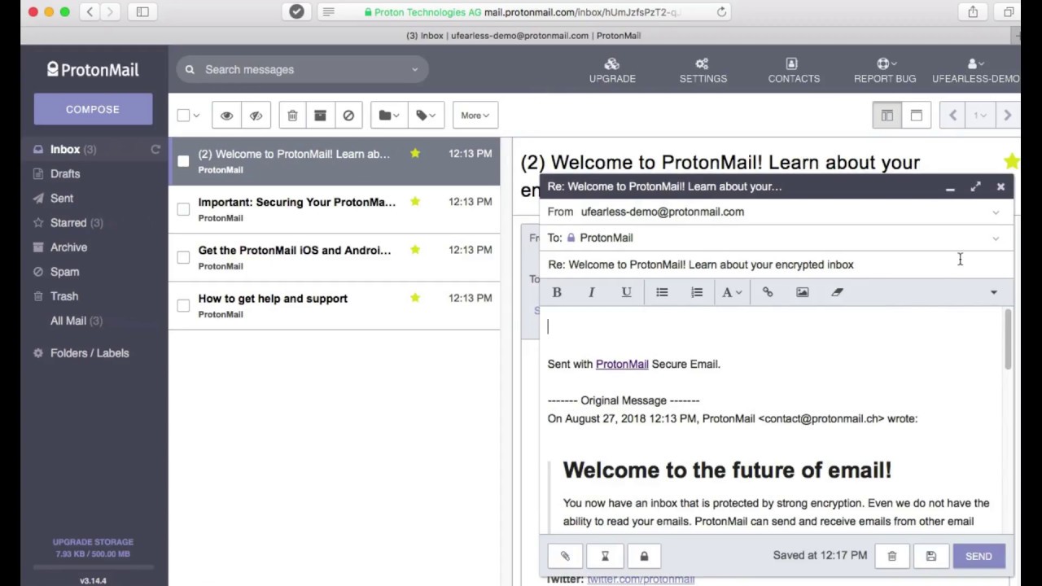Expand the From address dropdown
Image resolution: width=1042 pixels, height=586 pixels.
(x=996, y=212)
